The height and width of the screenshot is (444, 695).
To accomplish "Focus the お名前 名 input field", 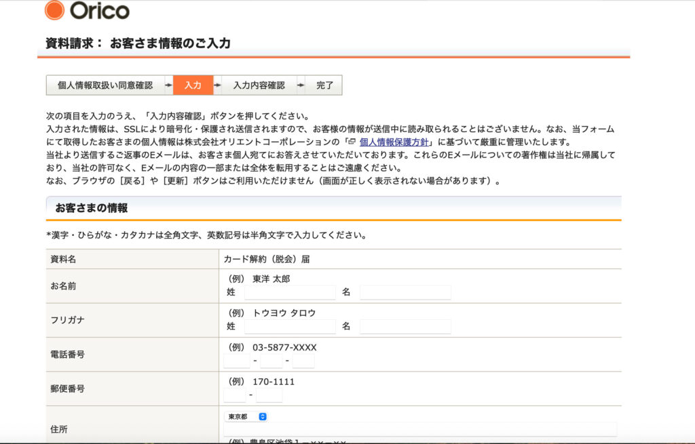I will [405, 292].
